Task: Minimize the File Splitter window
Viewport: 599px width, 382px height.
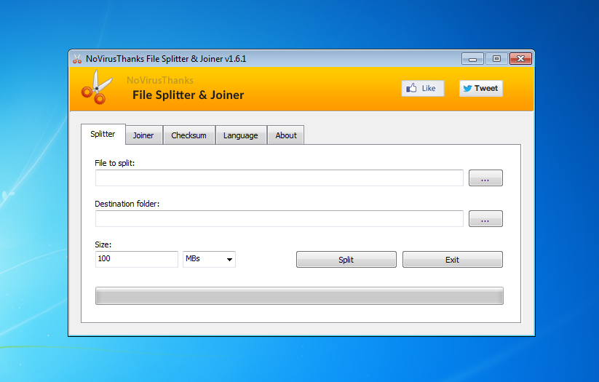Action: click(472, 59)
